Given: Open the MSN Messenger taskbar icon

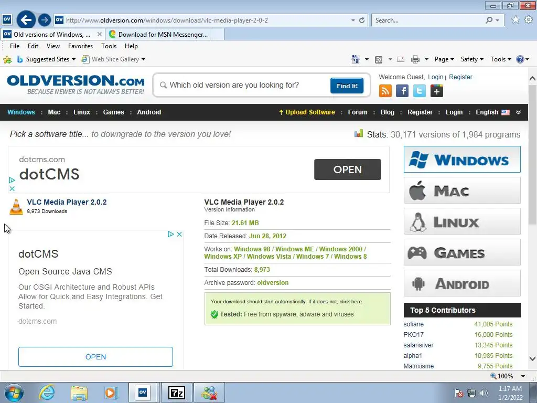Looking at the screenshot, I should pyautogui.click(x=209, y=393).
